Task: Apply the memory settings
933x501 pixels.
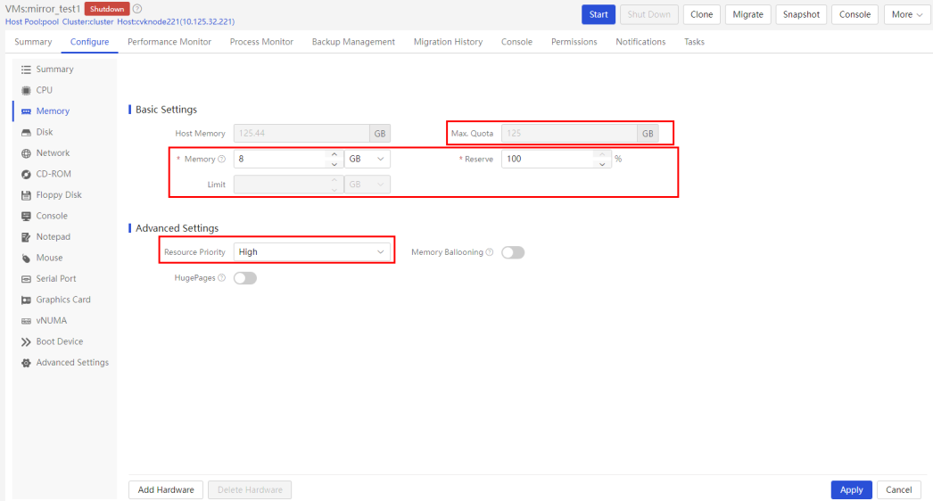Action: 852,489
